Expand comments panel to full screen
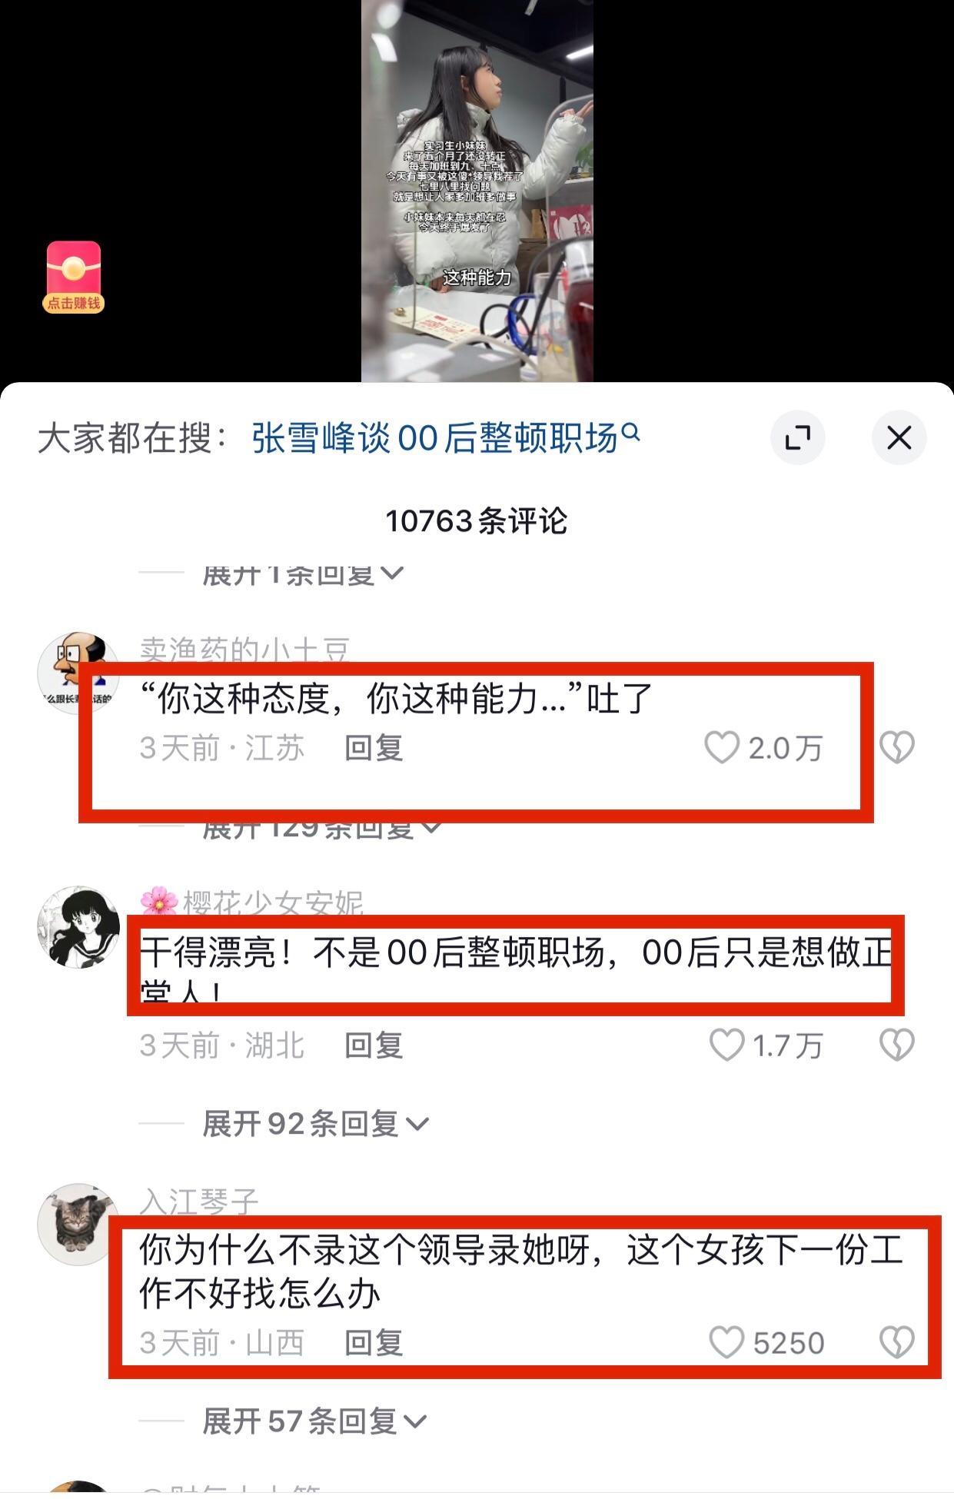 point(797,438)
